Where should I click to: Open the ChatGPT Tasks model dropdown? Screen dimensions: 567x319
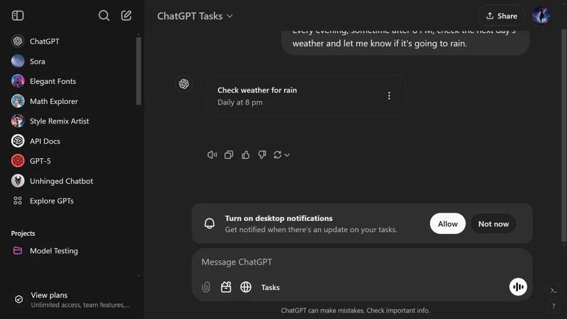click(195, 16)
